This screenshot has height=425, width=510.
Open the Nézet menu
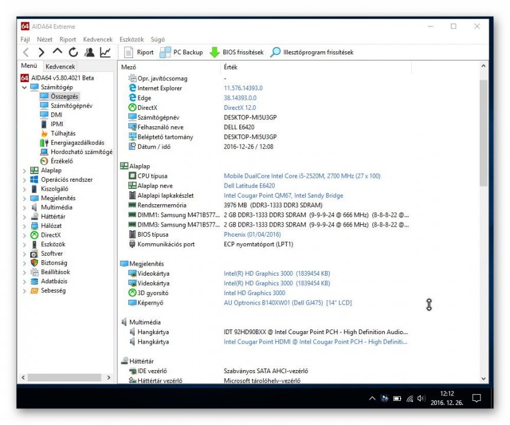pos(44,40)
